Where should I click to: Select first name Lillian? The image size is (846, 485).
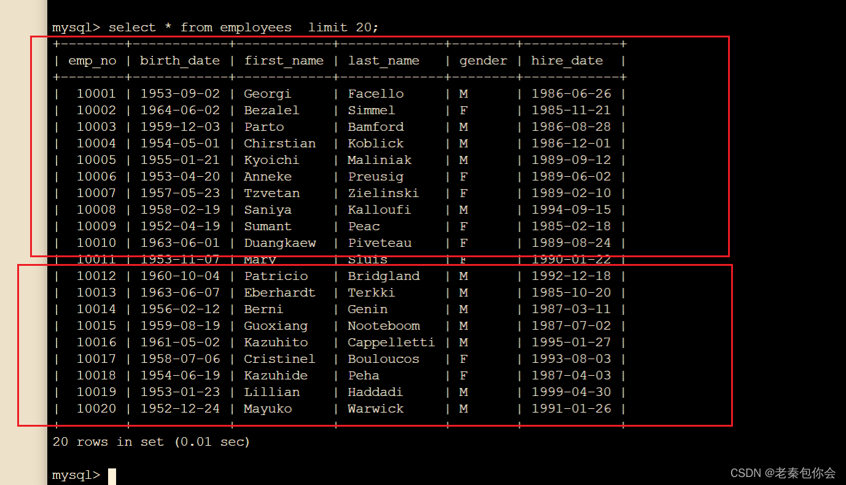(x=272, y=392)
